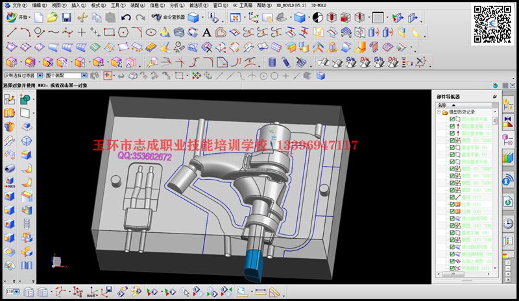Screen dimensions: 519x301
Task: Select the 桥接曲线 (21) row in Part Navigator
Action: point(465,268)
